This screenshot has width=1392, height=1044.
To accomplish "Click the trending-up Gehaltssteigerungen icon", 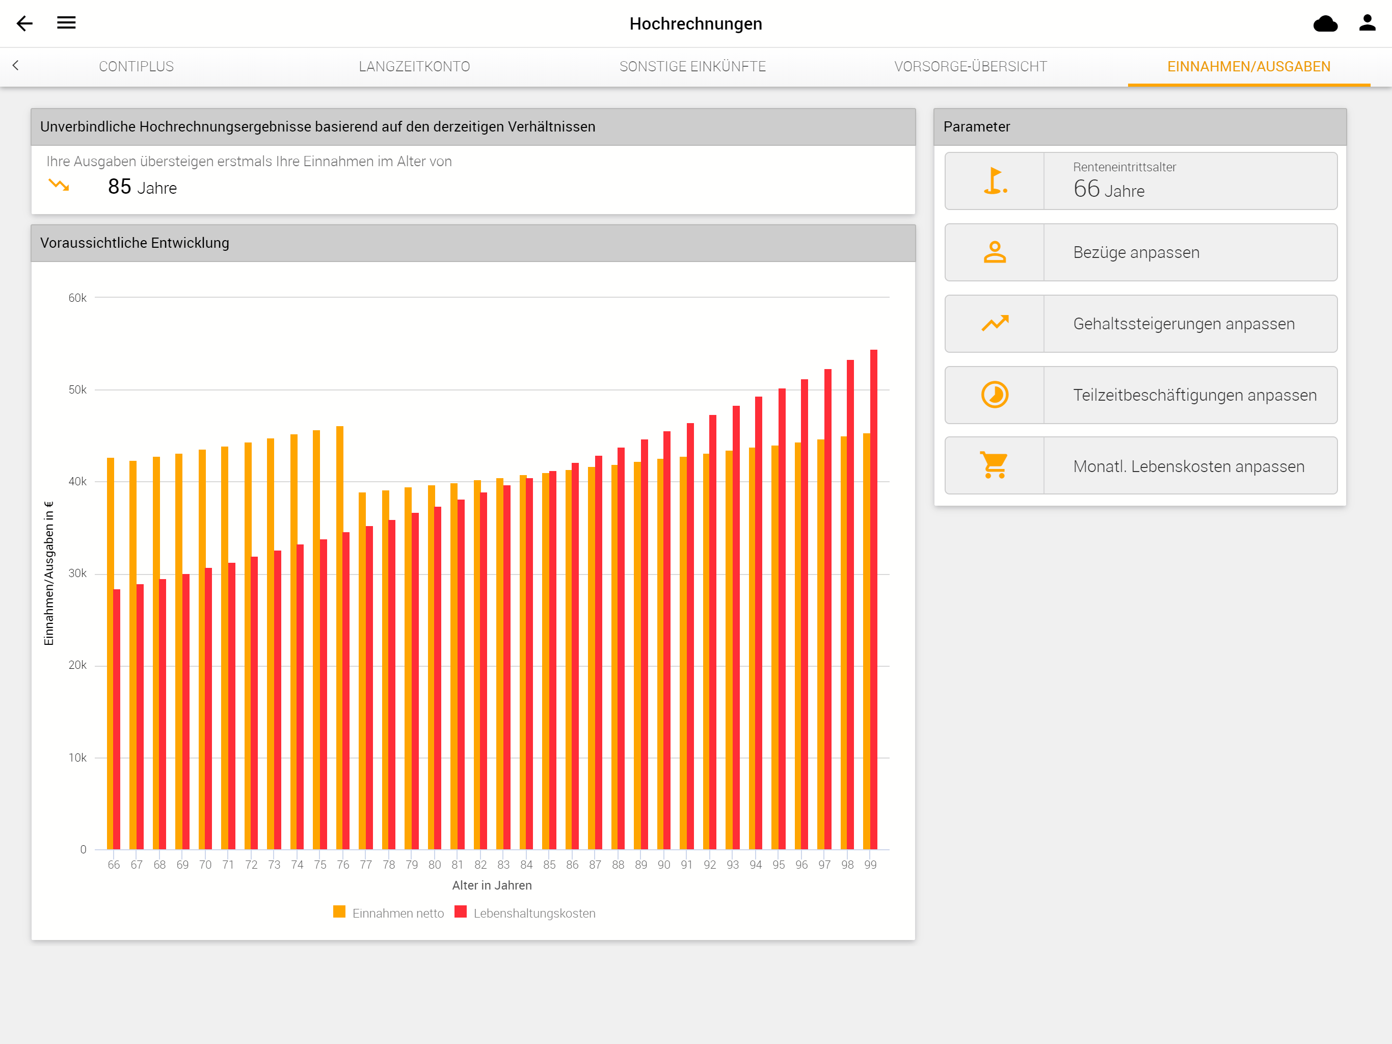I will click(x=995, y=323).
